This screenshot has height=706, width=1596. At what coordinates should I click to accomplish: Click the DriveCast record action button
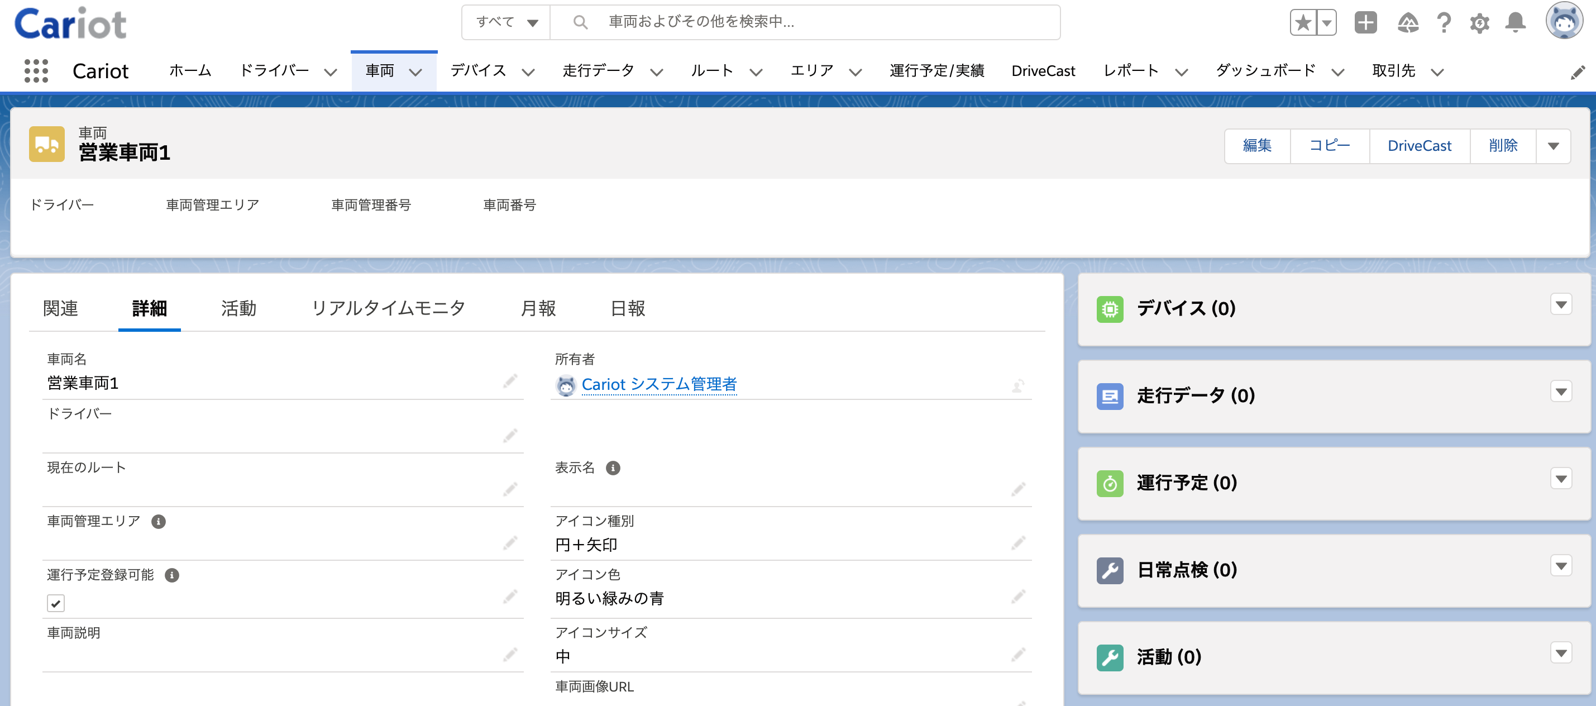click(x=1420, y=146)
